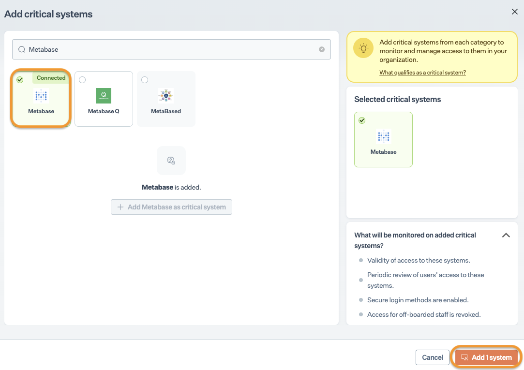Uncheck the connected Metabase card checkbox
The image size is (524, 370).
20,80
